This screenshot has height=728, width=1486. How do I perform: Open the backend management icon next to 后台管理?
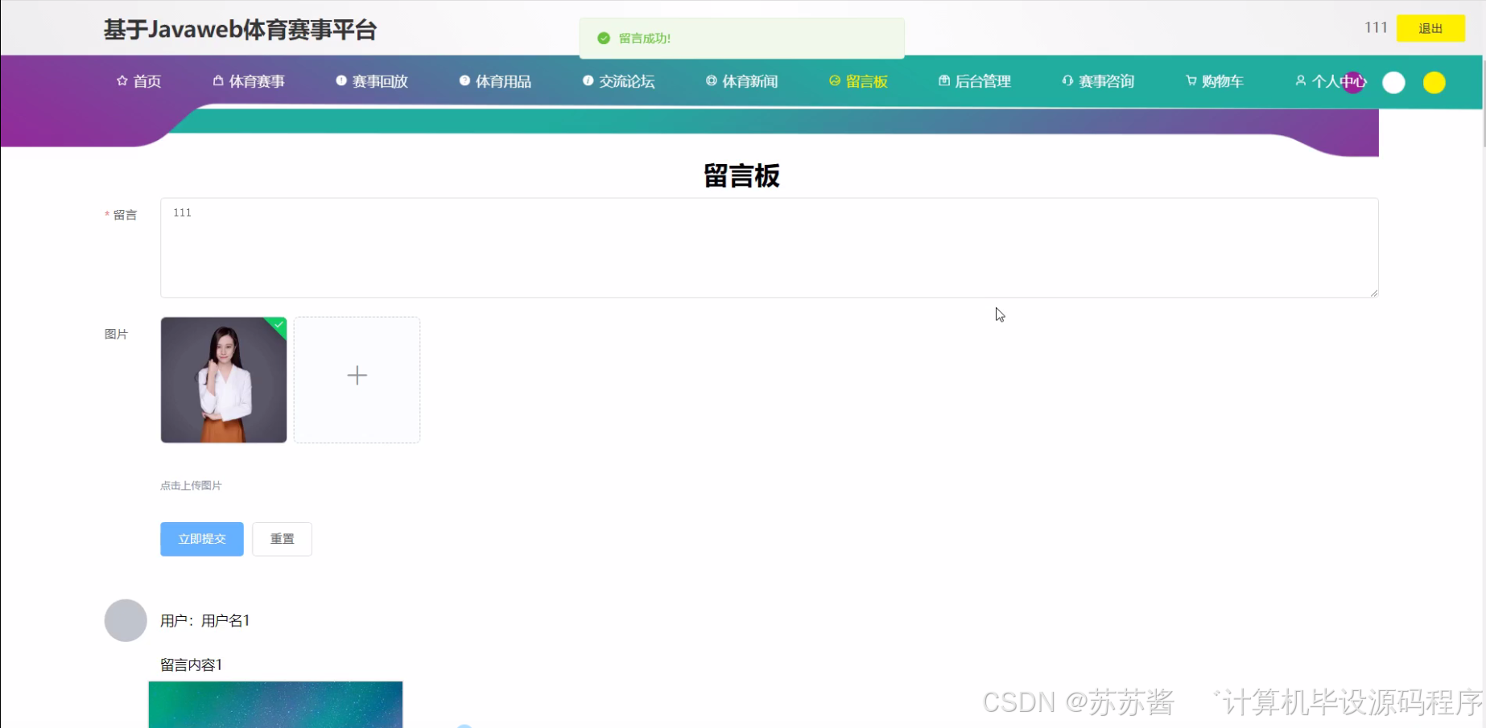click(x=943, y=80)
